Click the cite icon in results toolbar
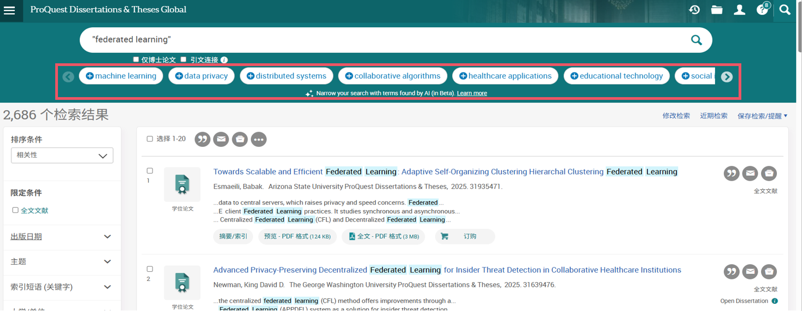Viewport: 802px width, 311px height. [203, 140]
